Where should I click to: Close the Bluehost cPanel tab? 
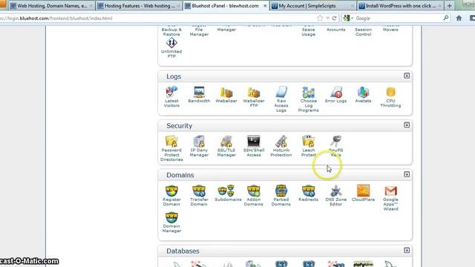point(265,6)
